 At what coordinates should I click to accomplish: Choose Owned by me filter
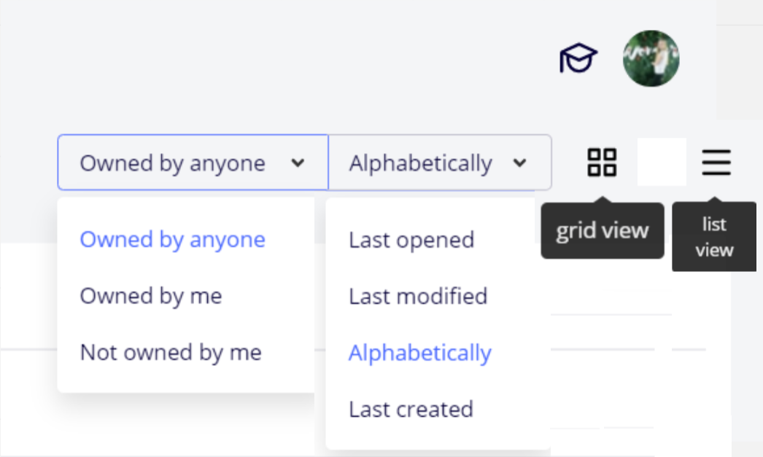151,296
